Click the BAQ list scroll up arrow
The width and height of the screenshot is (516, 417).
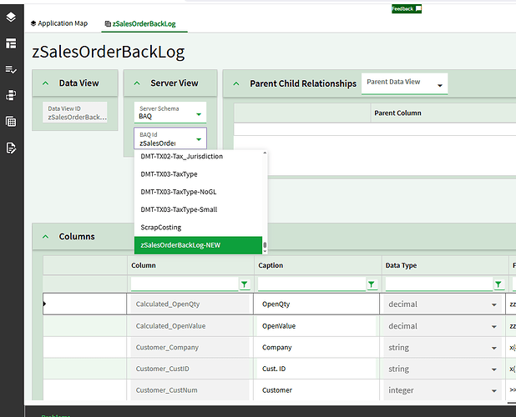(x=265, y=153)
